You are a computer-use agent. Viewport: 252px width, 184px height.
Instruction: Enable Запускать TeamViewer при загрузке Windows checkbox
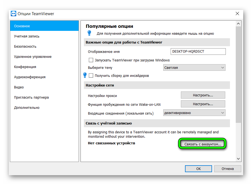click(91, 60)
